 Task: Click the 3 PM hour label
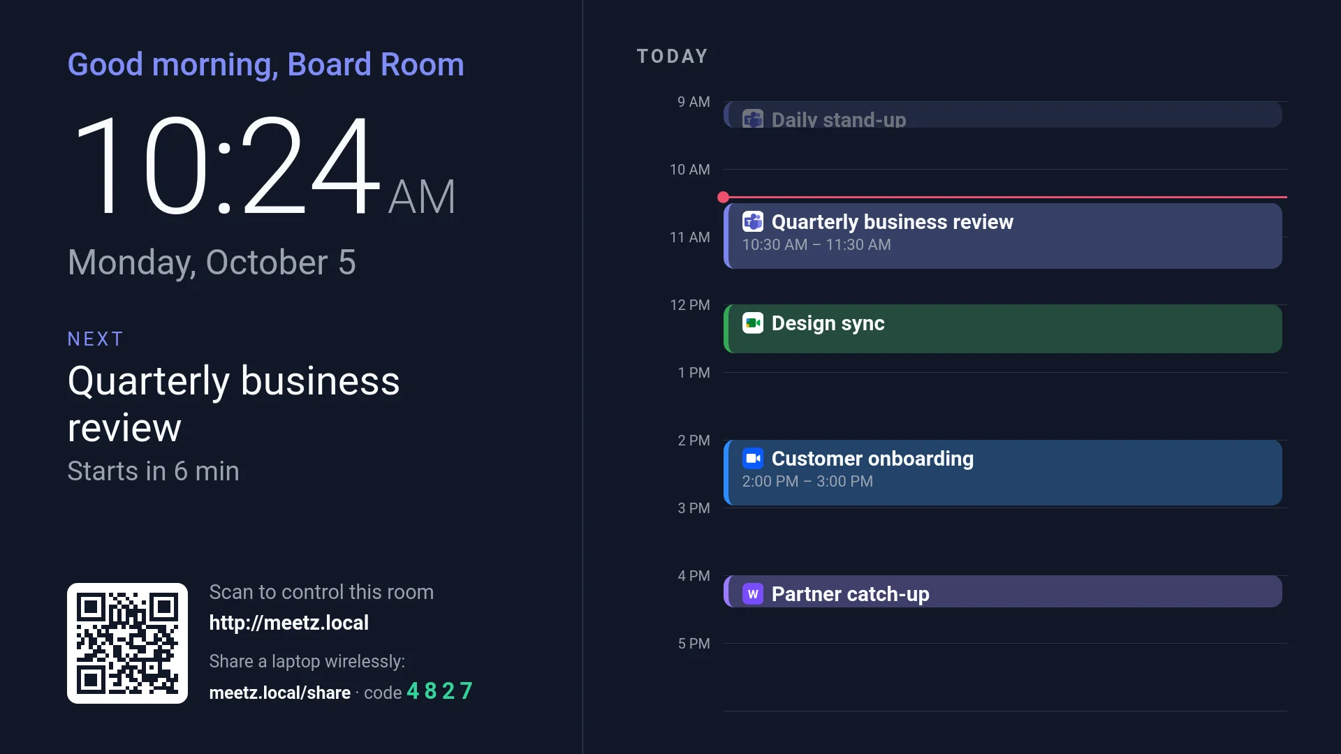[x=694, y=508]
